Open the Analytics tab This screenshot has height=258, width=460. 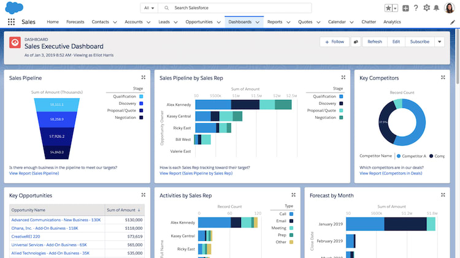(392, 22)
